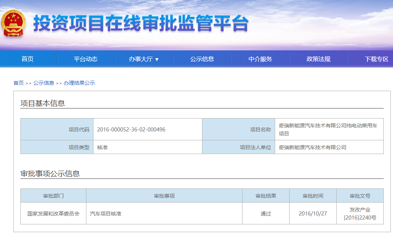Select 政策法规 from the top menu
Viewport: 393px width, 234px height.
pos(319,58)
